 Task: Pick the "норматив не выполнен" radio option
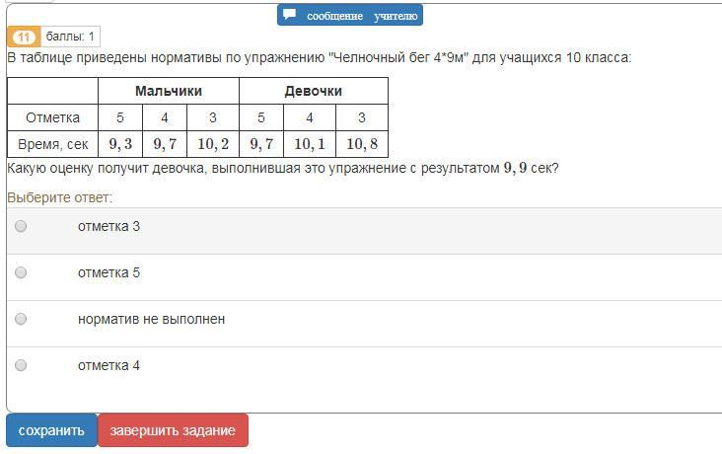(21, 319)
